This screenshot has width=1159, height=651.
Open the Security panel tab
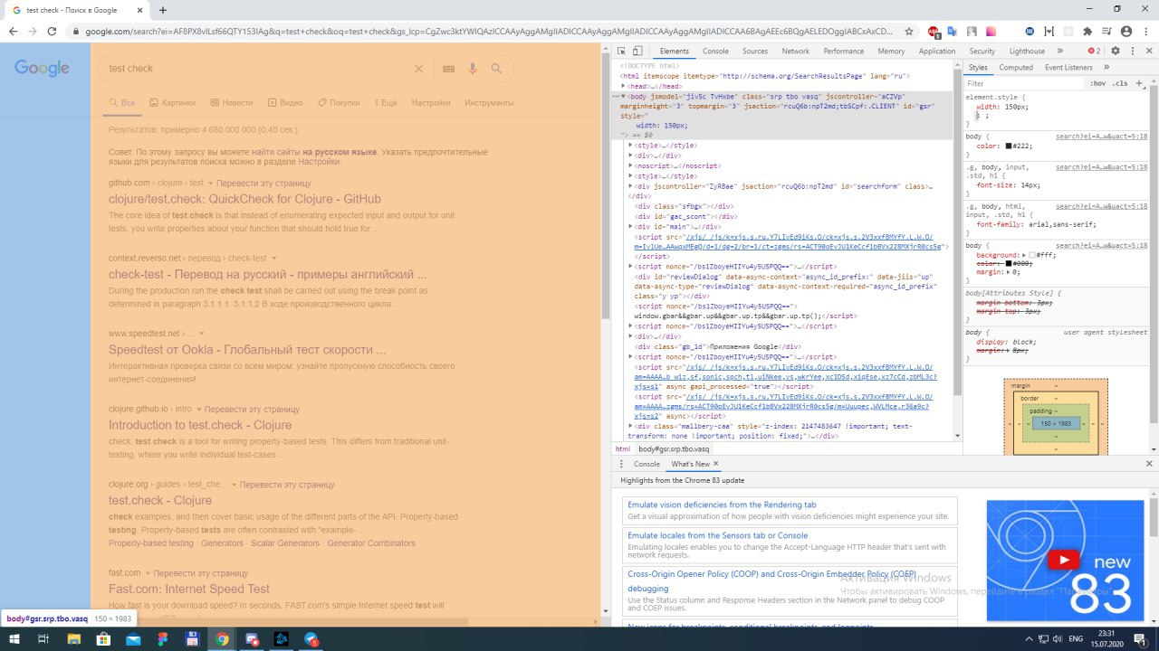click(x=982, y=52)
